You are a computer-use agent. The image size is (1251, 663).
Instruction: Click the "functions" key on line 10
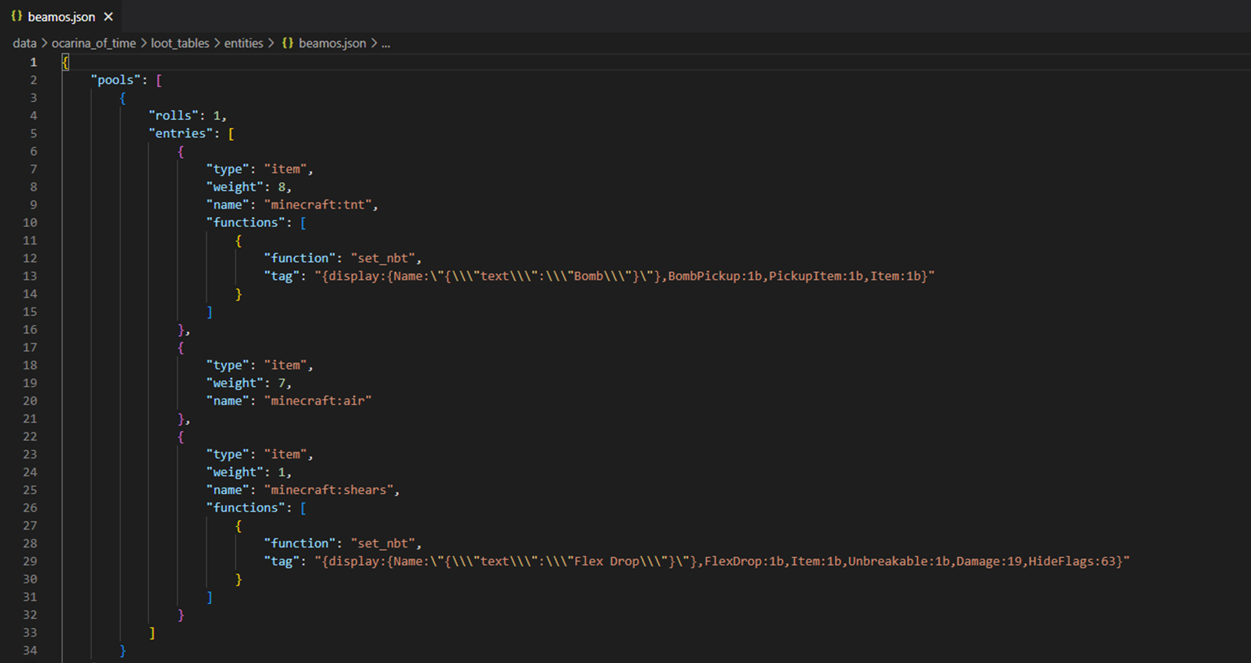tap(249, 223)
